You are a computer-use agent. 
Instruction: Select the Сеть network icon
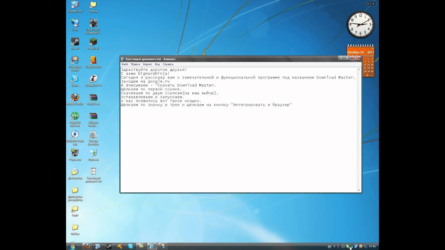(x=75, y=25)
